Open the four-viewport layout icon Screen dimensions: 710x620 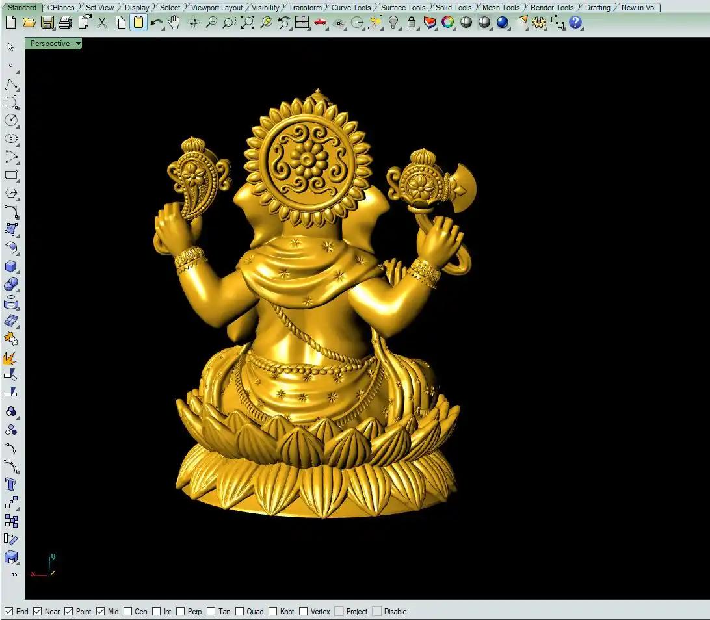302,22
